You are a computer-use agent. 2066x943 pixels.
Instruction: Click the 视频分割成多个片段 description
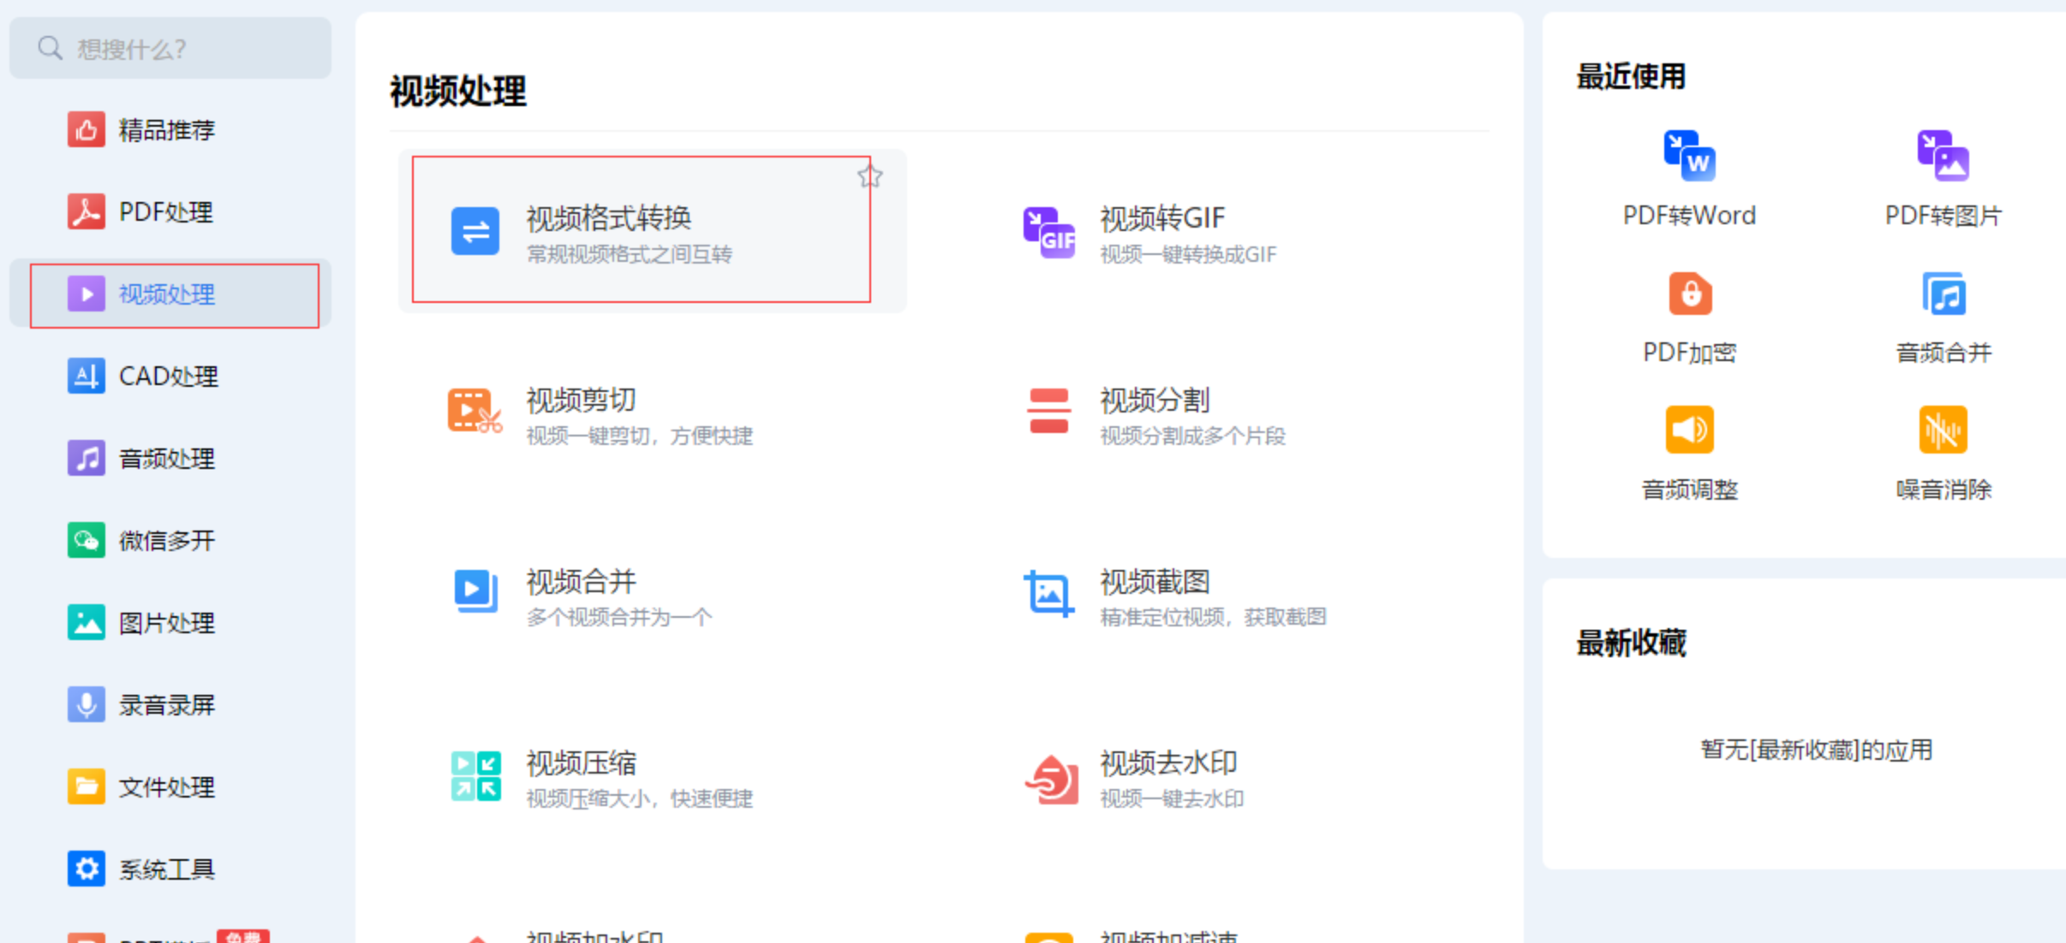tap(1192, 436)
